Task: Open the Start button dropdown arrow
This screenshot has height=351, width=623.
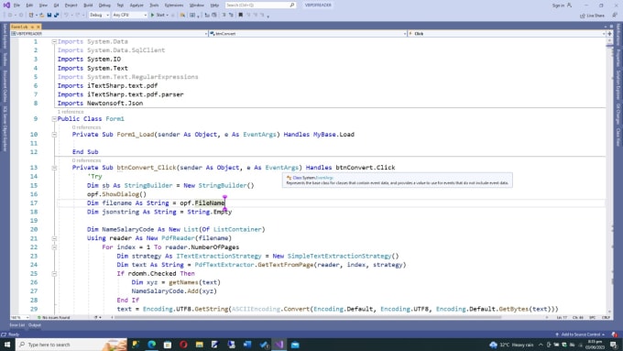Action: point(168,15)
